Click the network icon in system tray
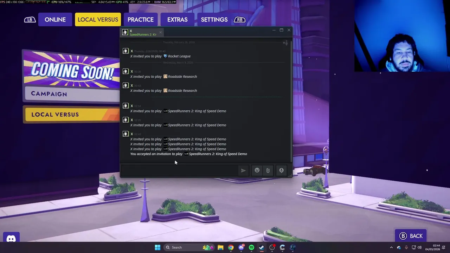450x253 pixels. [x=414, y=247]
